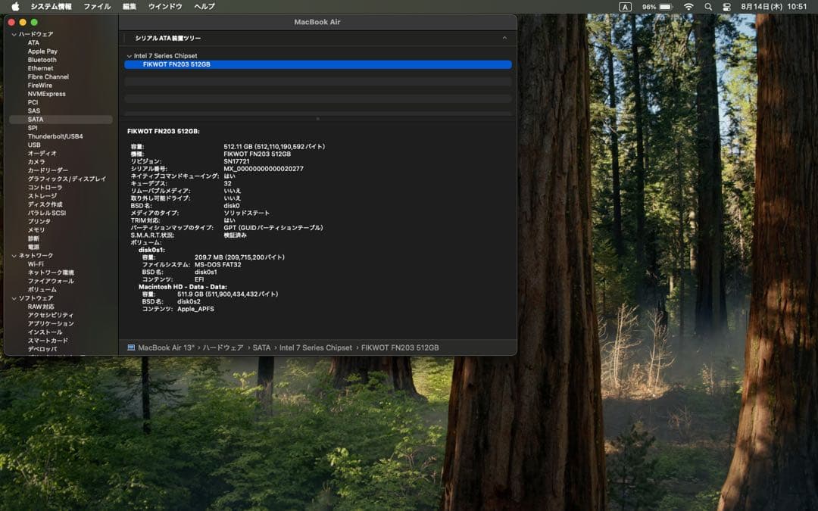The image size is (818, 511).
Task: Open the ファイル menu
Action: [x=96, y=6]
